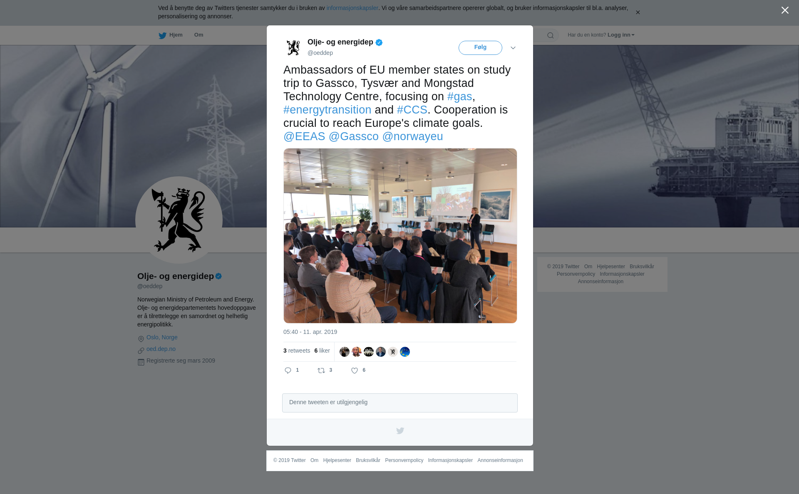Viewport: 799px width, 494px height.
Task: Like the tweet with the heart icon
Action: click(355, 370)
